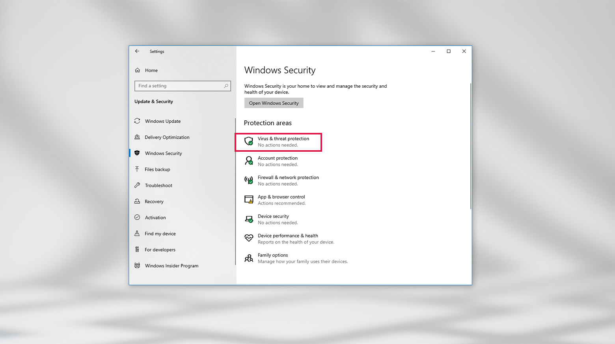The height and width of the screenshot is (344, 615).
Task: Click the App & browser control icon
Action: coord(249,199)
